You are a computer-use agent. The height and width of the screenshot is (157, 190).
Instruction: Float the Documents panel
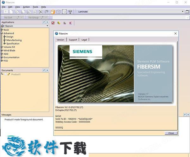pyautogui.click(x=44, y=70)
